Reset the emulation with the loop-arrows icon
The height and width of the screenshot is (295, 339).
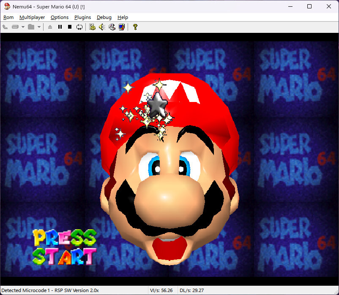click(x=79, y=27)
